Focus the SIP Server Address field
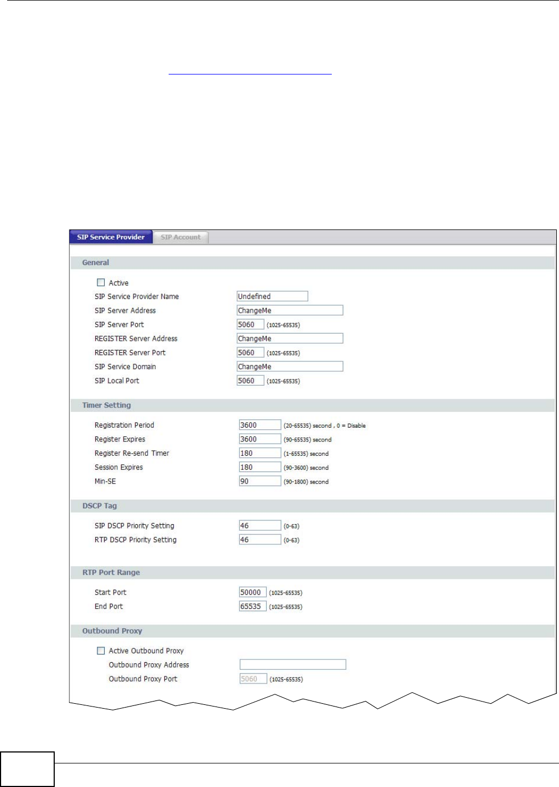This screenshot has width=559, height=787. (x=290, y=311)
